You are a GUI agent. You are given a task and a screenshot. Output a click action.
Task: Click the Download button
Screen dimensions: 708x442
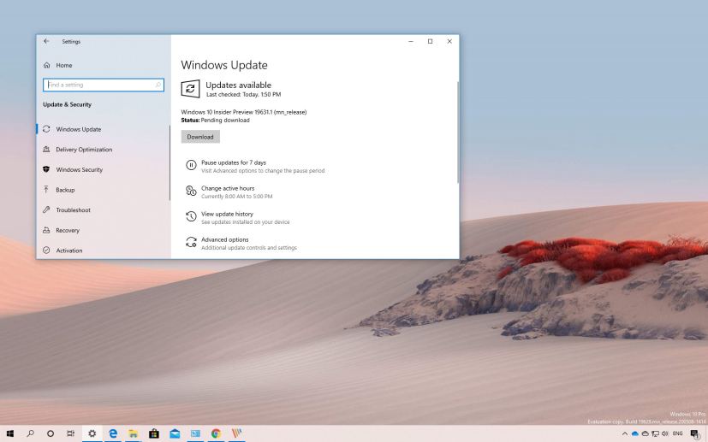[x=200, y=137]
